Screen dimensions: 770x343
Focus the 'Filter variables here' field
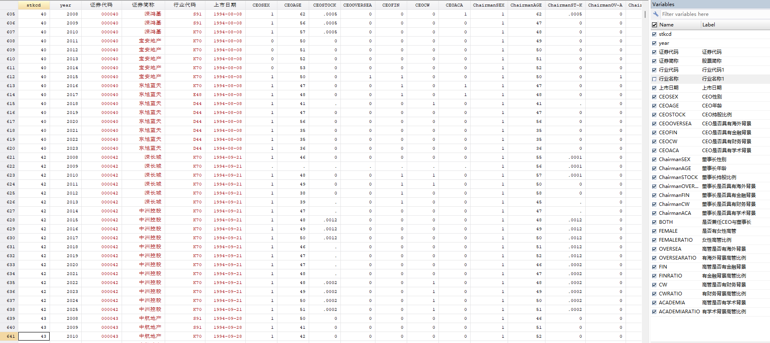coord(714,14)
